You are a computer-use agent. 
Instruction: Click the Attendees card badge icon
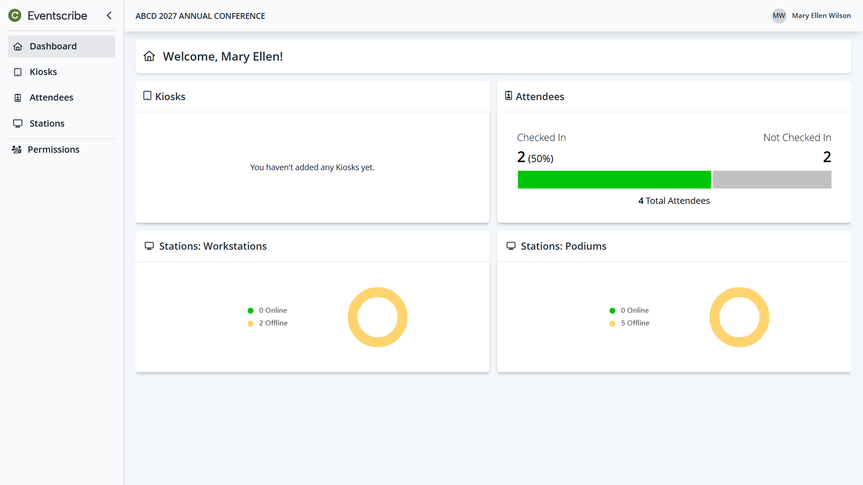508,96
